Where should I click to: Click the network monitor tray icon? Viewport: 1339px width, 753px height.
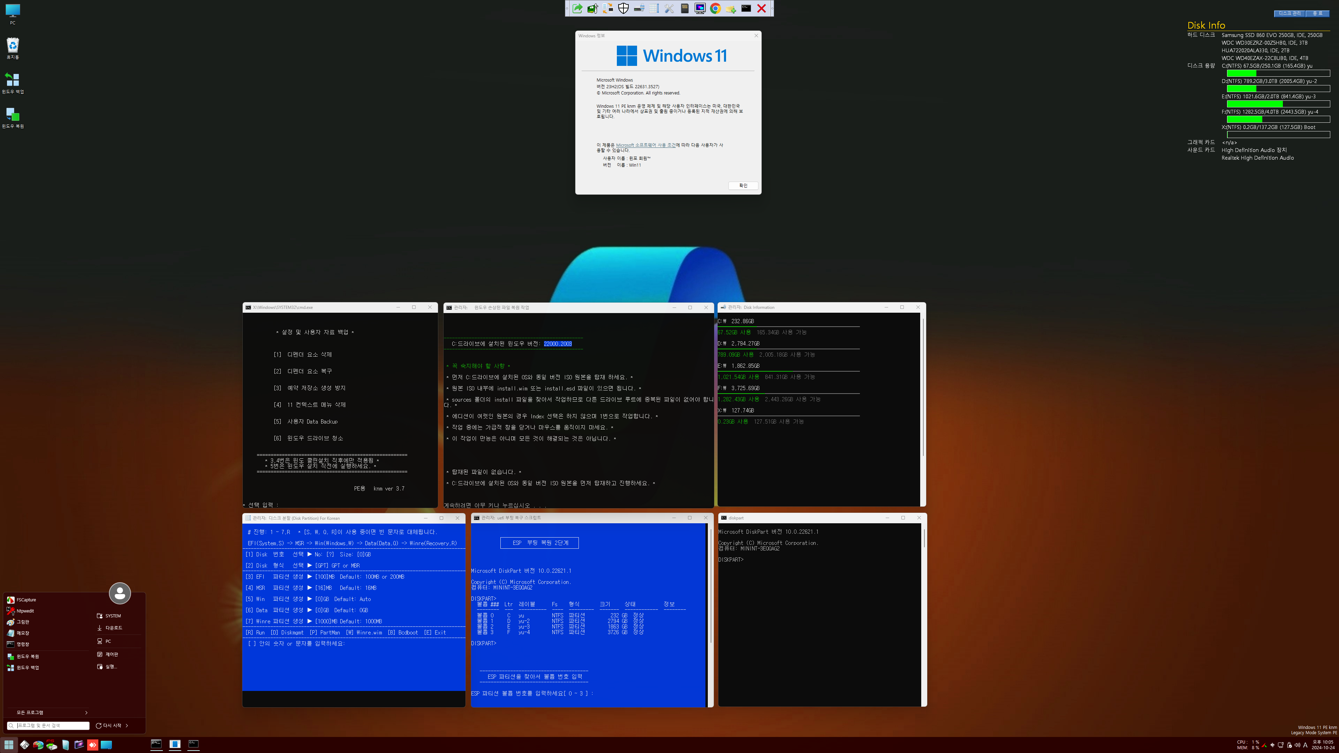click(1280, 745)
